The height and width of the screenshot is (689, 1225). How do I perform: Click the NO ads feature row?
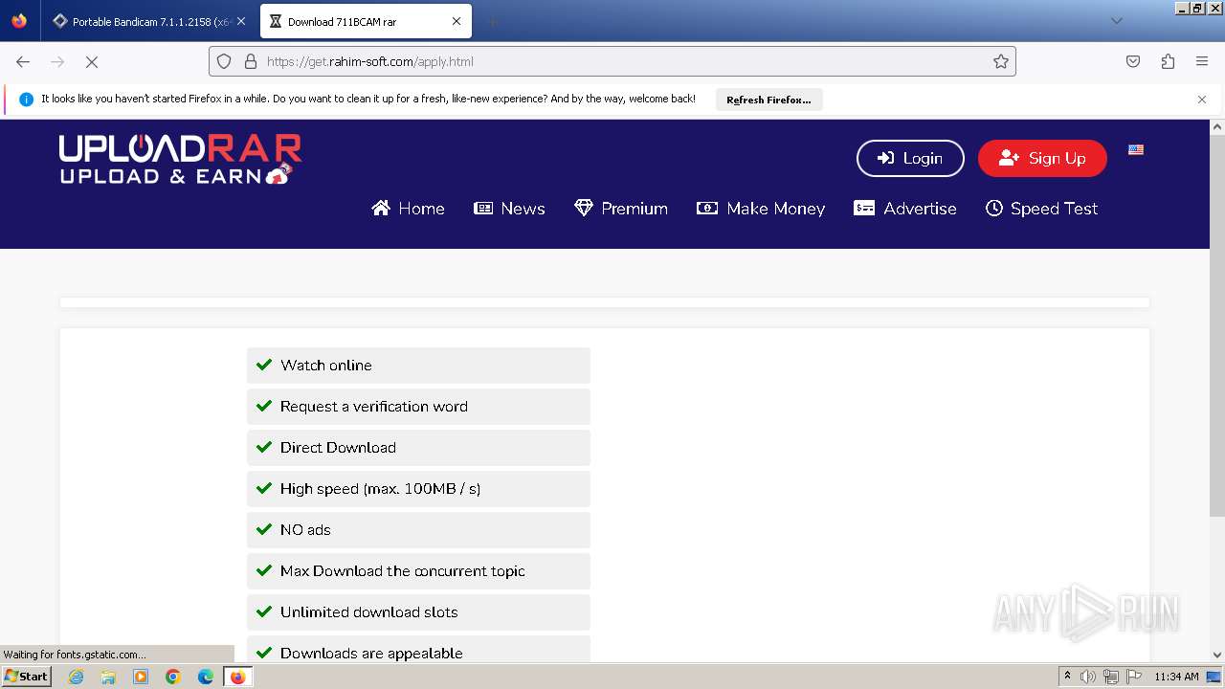[x=418, y=530]
